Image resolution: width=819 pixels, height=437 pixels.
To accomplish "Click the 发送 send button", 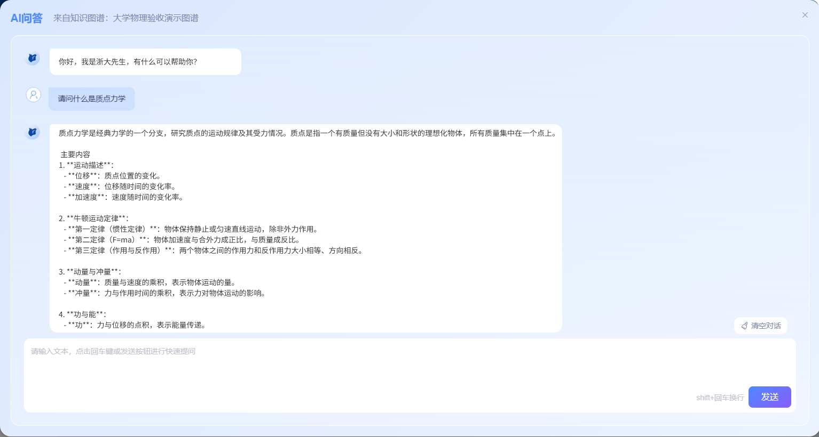I will tap(769, 397).
